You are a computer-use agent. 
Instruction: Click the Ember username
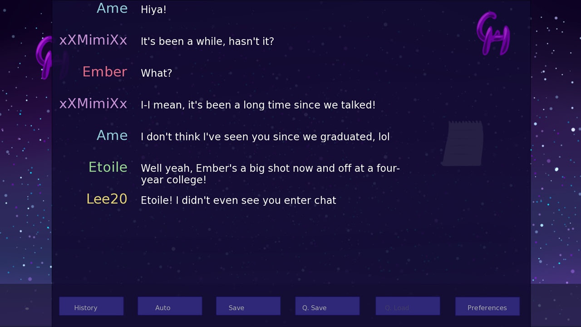pos(104,72)
